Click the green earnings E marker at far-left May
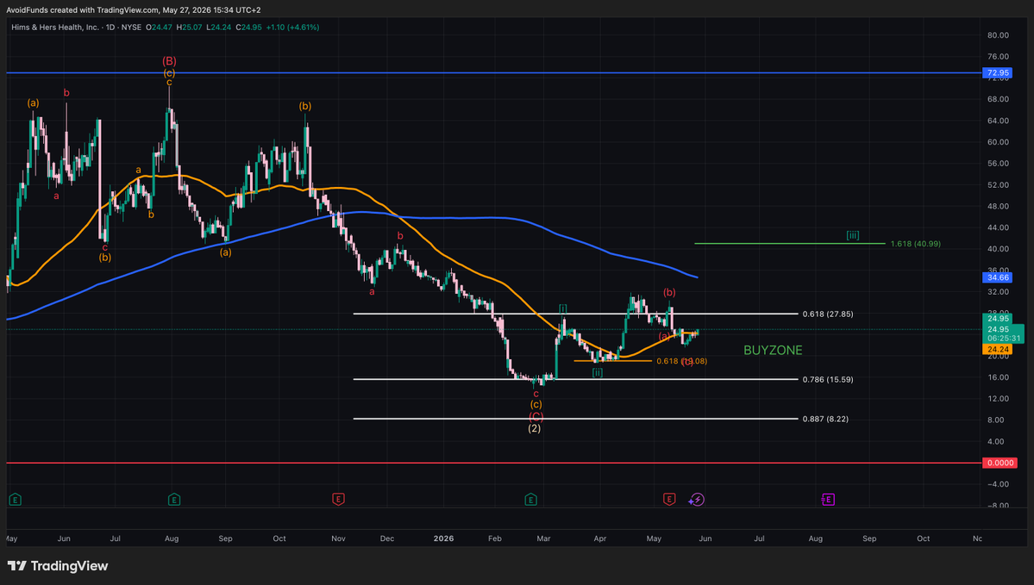1034x585 pixels. [16, 500]
